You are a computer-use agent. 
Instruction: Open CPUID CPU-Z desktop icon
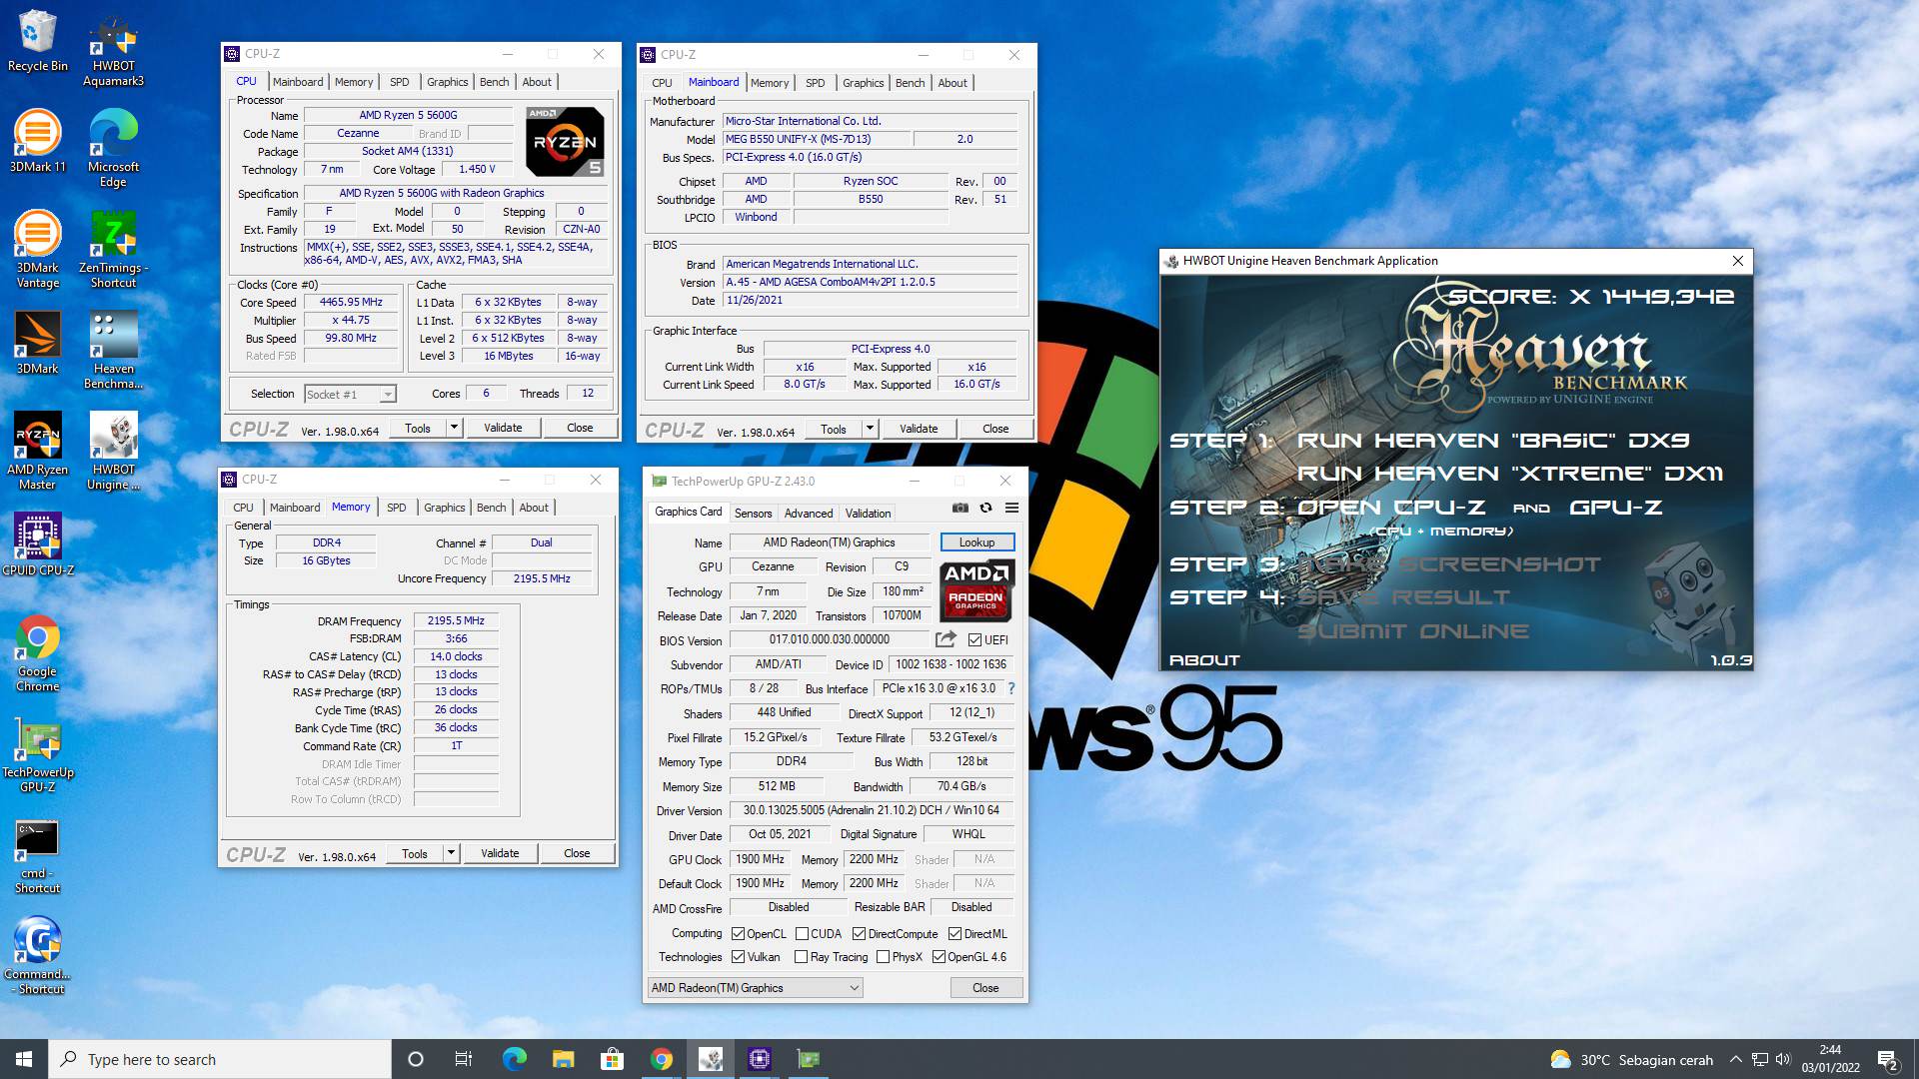(38, 544)
